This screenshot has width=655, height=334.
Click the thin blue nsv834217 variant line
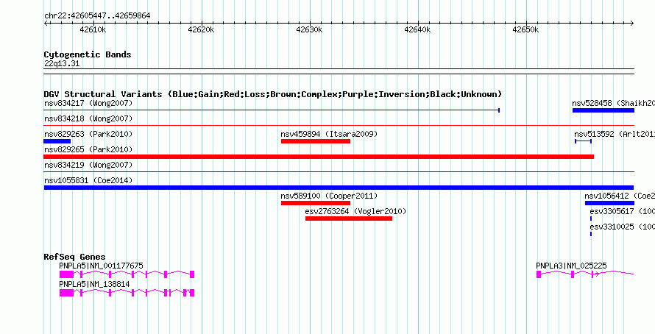(272, 110)
